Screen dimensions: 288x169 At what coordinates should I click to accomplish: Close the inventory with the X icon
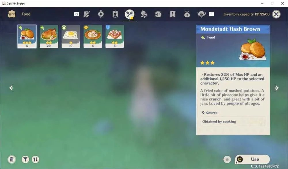(276, 14)
